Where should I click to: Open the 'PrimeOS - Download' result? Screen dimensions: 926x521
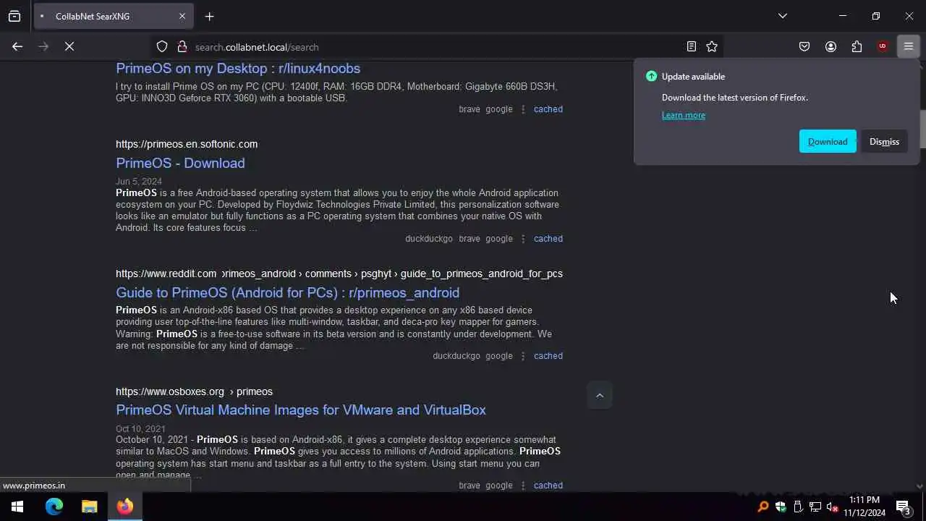click(180, 163)
